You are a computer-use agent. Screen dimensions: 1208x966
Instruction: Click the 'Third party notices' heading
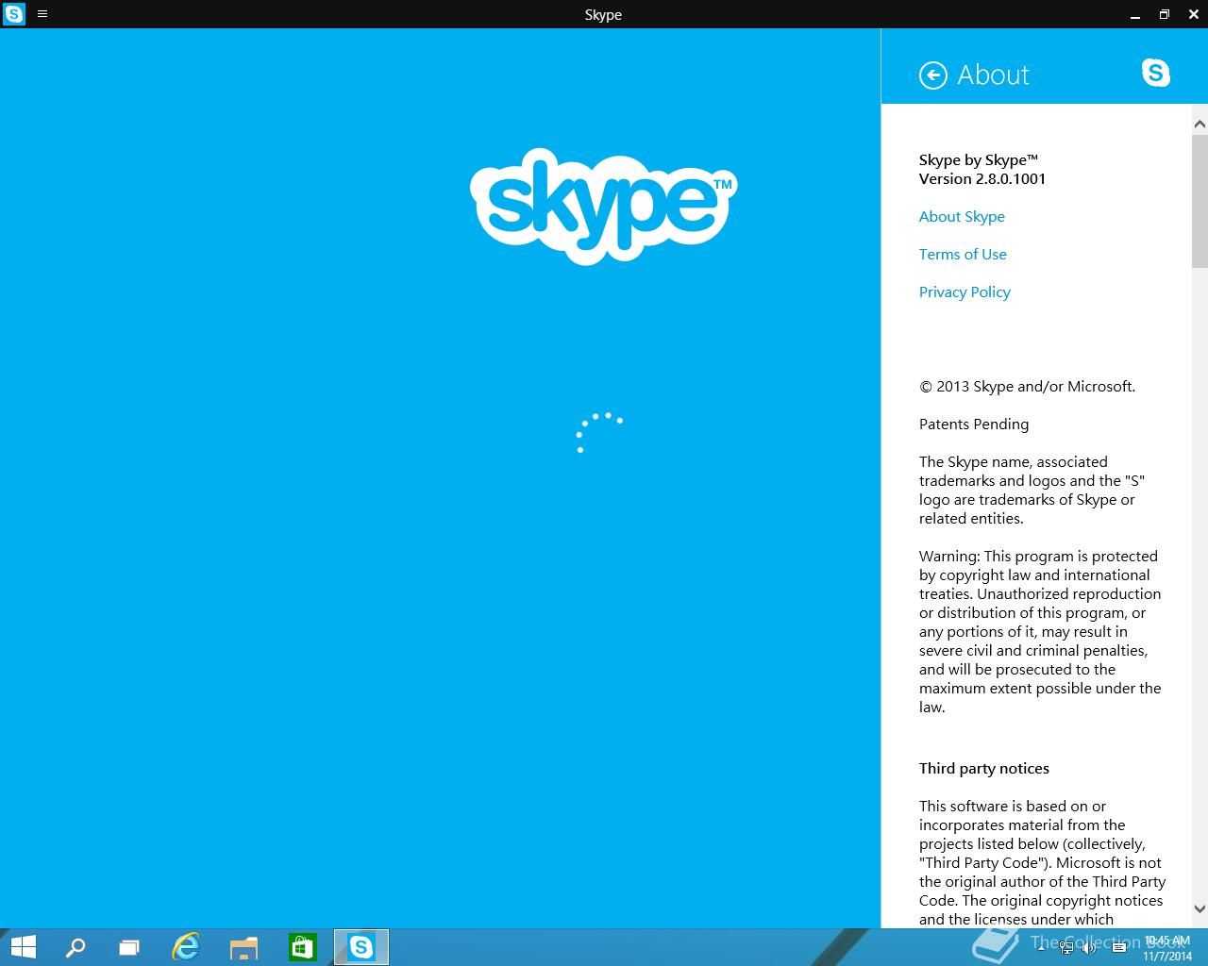click(x=984, y=768)
